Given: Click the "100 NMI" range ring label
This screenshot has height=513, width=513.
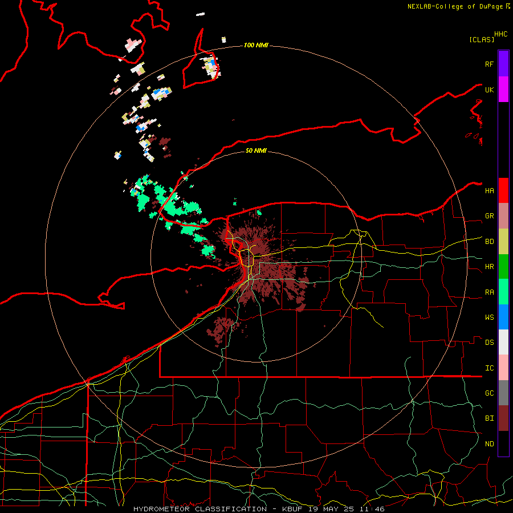Looking at the screenshot, I should tap(256, 45).
